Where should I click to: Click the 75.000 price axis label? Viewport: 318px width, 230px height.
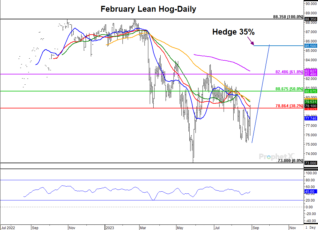[311, 144]
